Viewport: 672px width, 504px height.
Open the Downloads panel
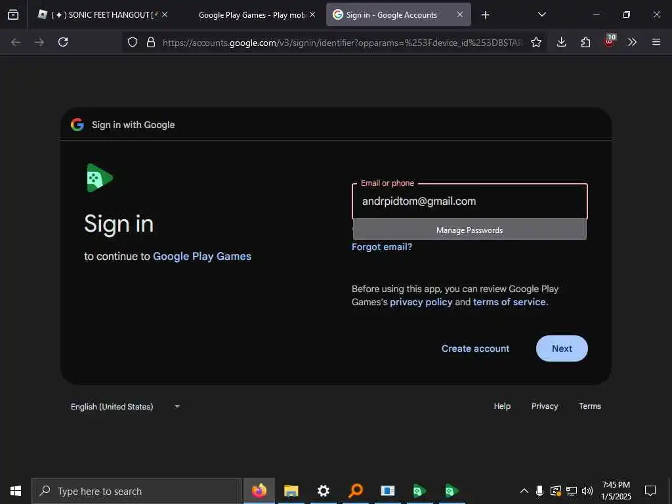562,42
